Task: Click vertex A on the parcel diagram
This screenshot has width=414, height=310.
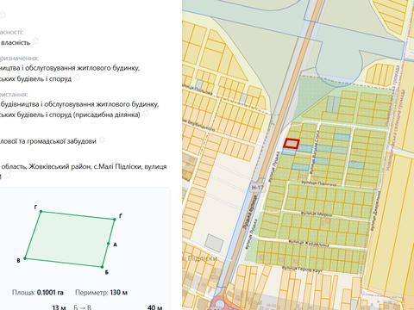Action: [109, 244]
